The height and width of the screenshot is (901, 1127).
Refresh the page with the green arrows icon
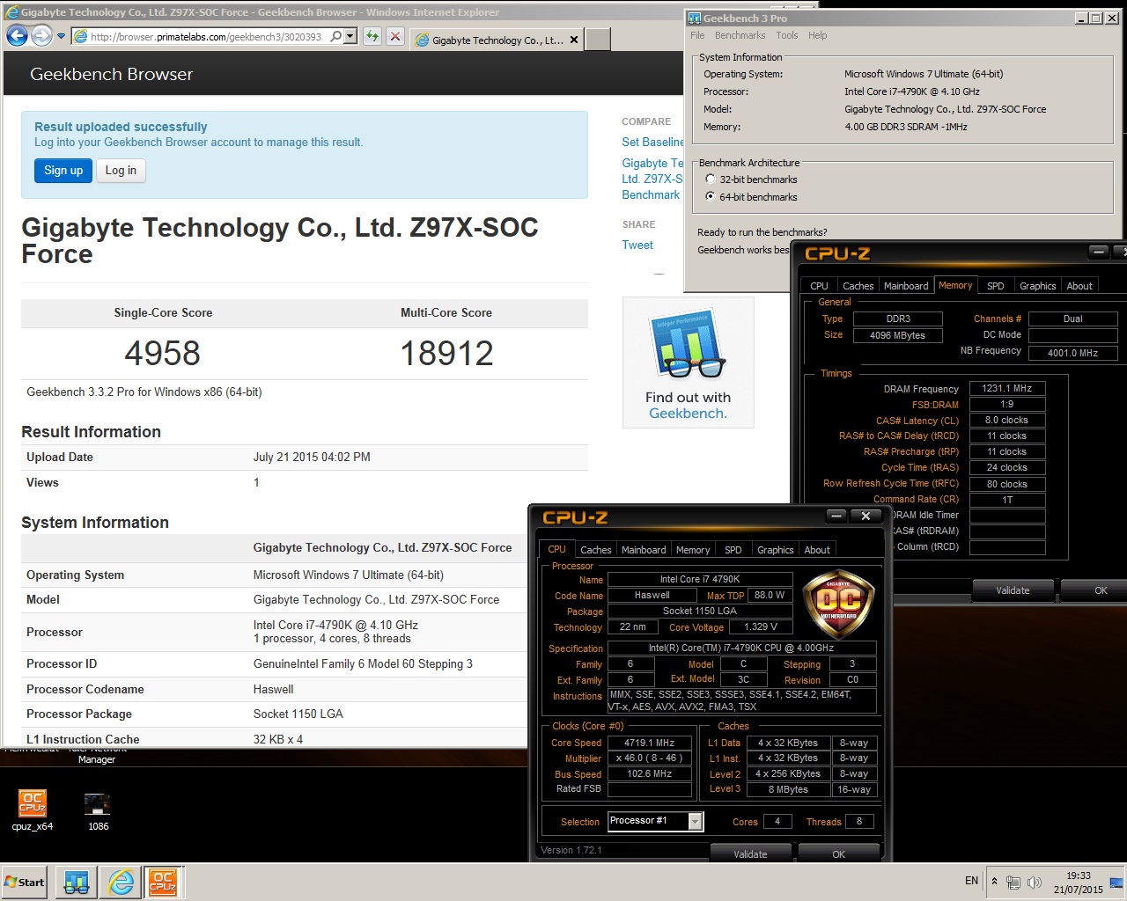tap(372, 37)
